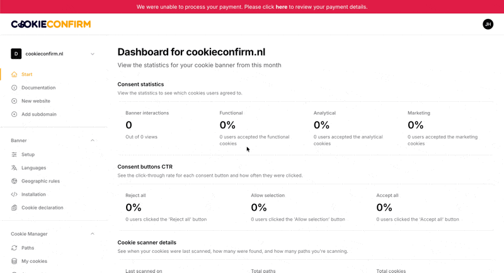Click the New website plus icon
The width and height of the screenshot is (504, 273).
click(x=14, y=101)
